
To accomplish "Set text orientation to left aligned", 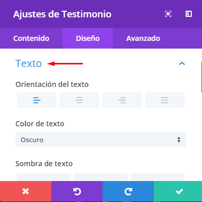I will tap(37, 100).
